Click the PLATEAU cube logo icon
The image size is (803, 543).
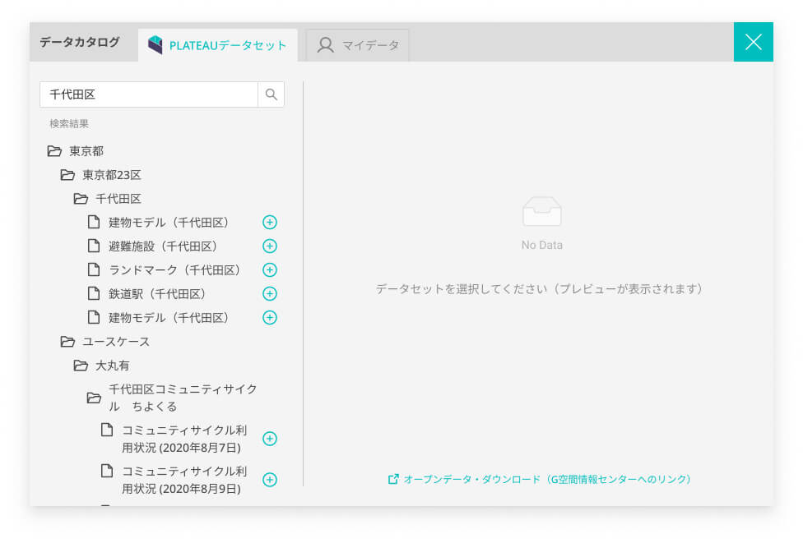(155, 45)
